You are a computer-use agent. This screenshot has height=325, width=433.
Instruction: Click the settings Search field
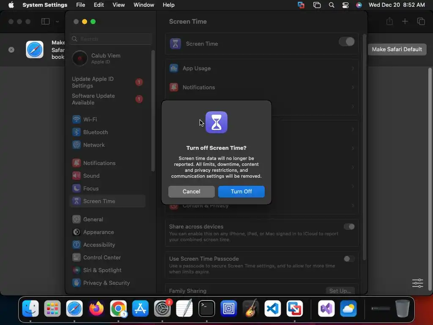point(111,39)
